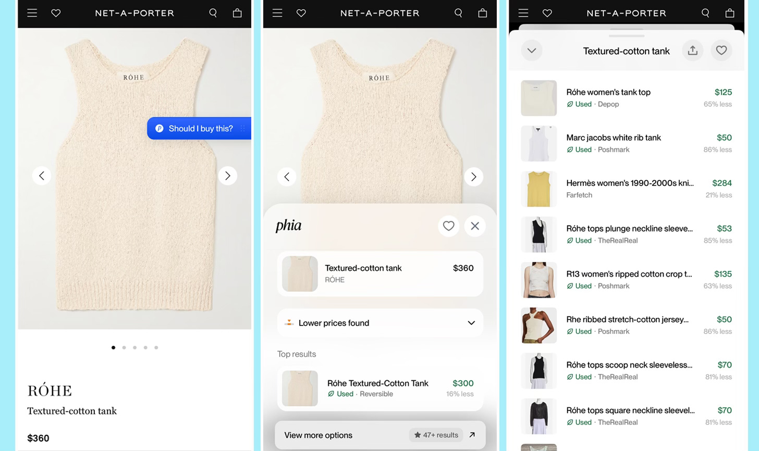
Task: Close the Phia panel
Action: (475, 226)
